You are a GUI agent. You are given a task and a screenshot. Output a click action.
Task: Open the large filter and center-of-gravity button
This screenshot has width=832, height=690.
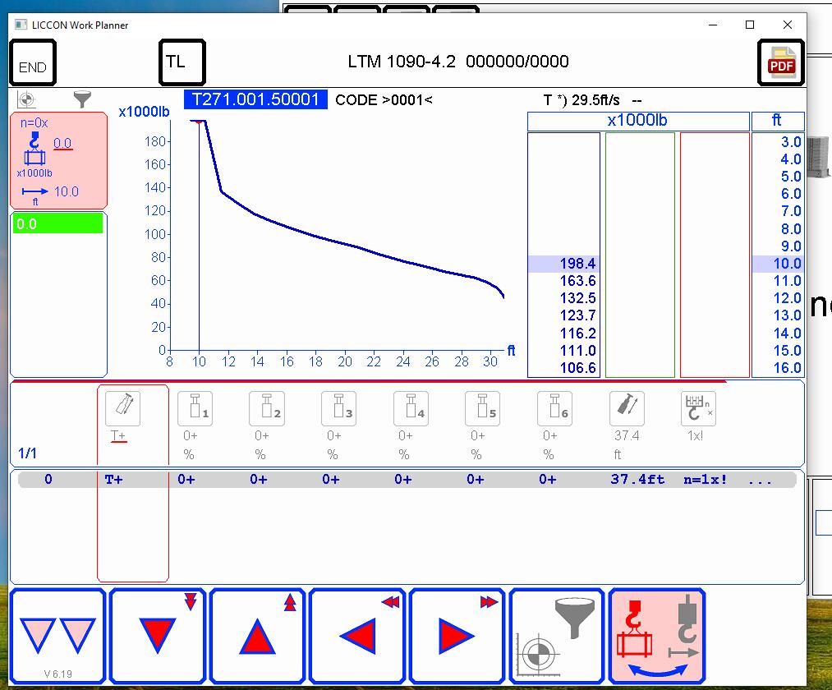[x=557, y=636]
